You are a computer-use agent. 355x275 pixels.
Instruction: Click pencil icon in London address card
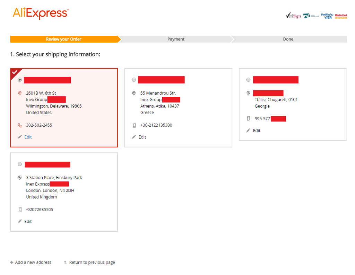20,221
